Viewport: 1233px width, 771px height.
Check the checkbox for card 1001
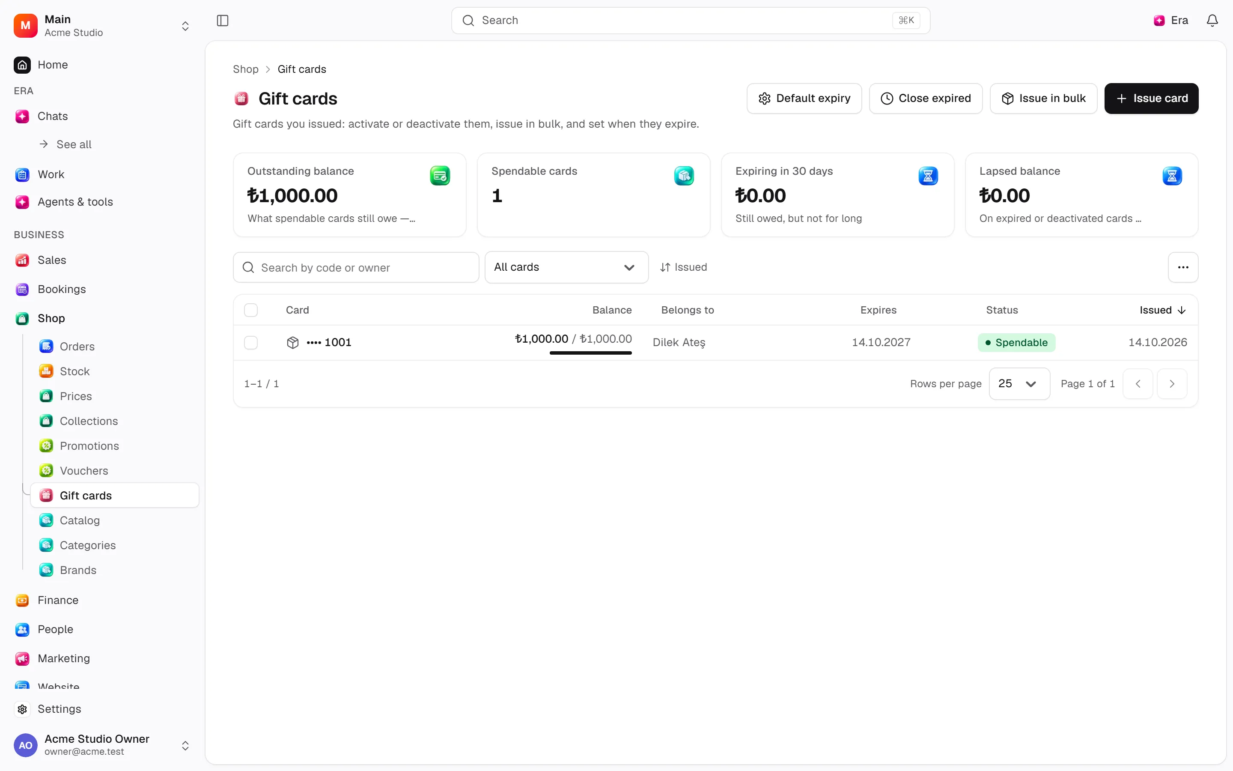(x=251, y=343)
